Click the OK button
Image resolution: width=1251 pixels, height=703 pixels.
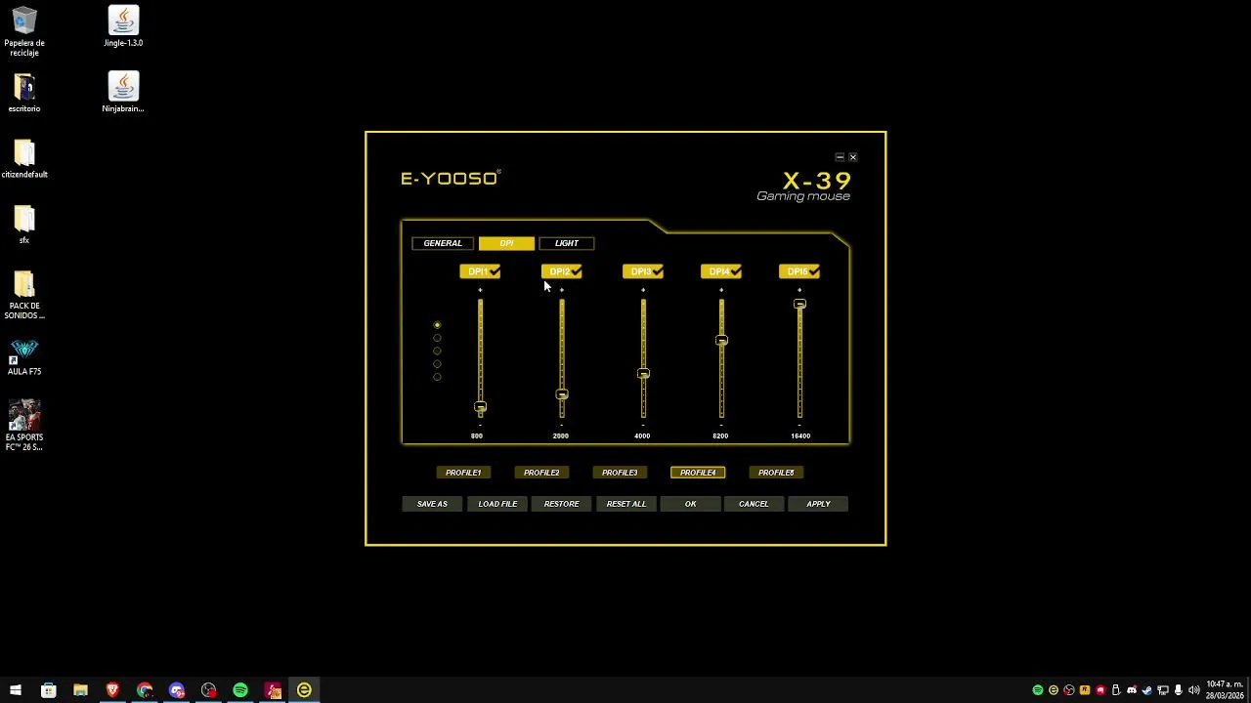click(x=690, y=504)
